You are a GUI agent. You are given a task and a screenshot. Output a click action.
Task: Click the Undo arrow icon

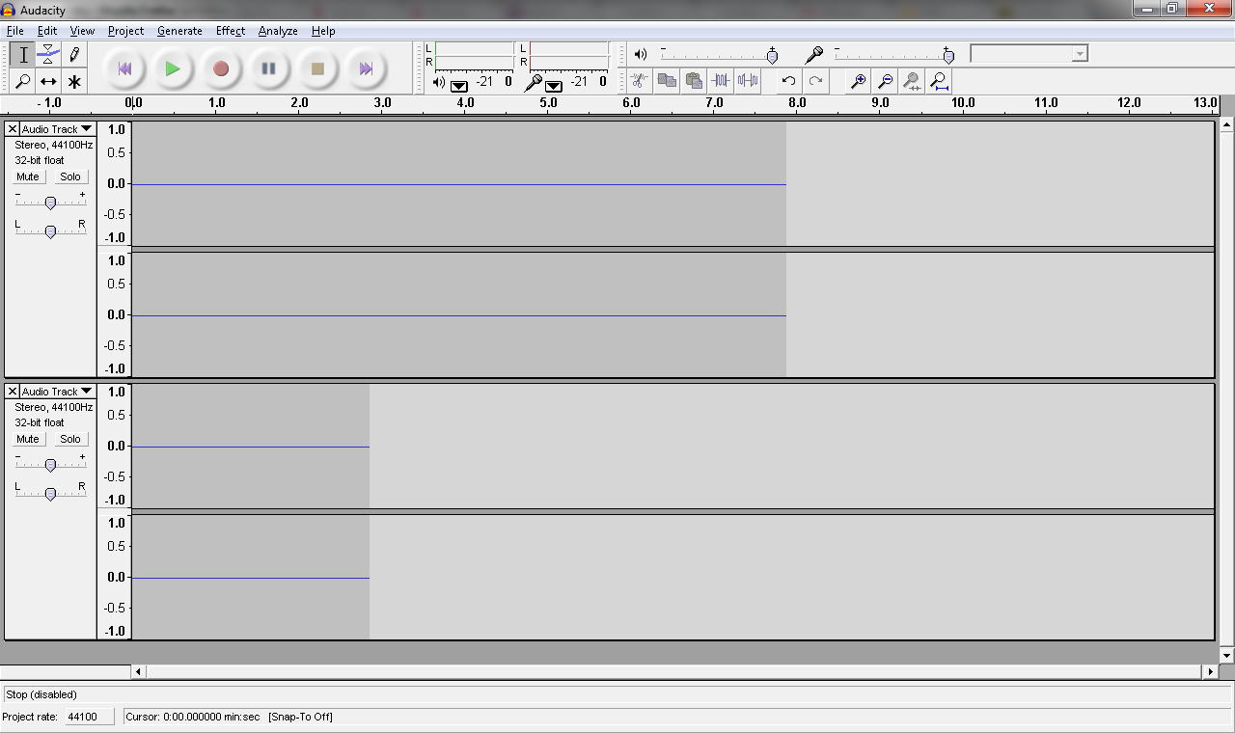click(x=788, y=82)
